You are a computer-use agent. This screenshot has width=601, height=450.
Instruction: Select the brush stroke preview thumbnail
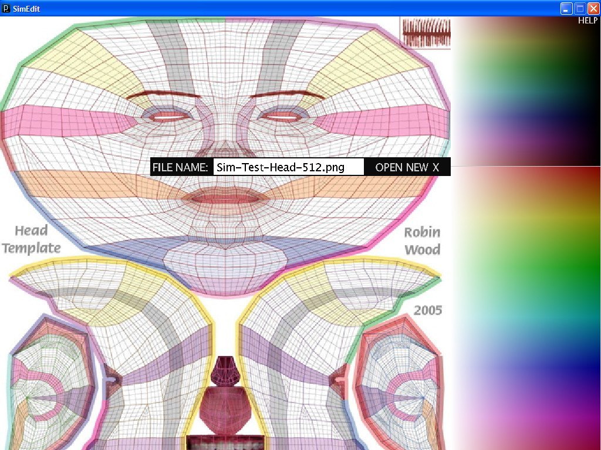(x=426, y=33)
